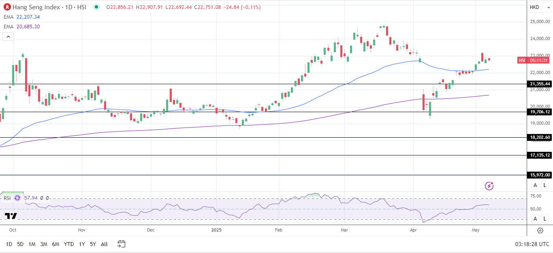Click the Apr label on the time axis
This screenshot has height=253, width=553.
pyautogui.click(x=414, y=230)
